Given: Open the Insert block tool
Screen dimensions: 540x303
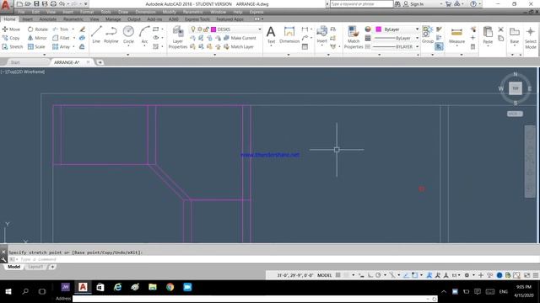Looking at the screenshot, I should pos(321,35).
